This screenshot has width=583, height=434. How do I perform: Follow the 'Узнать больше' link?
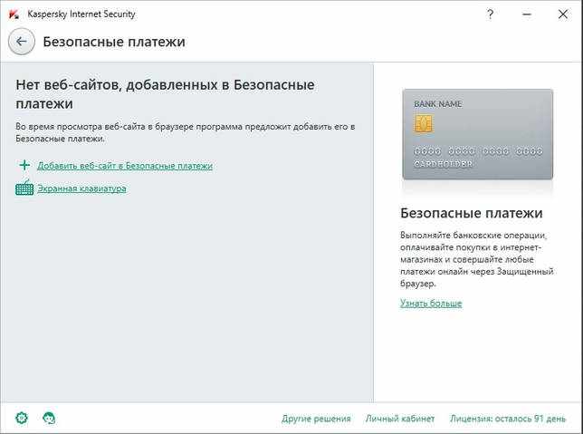tap(431, 304)
